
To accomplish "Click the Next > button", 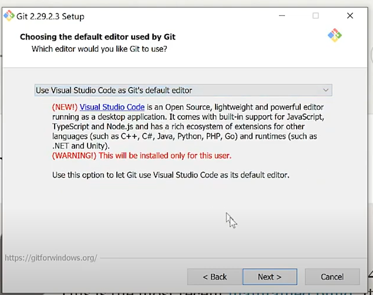I will tap(270, 277).
